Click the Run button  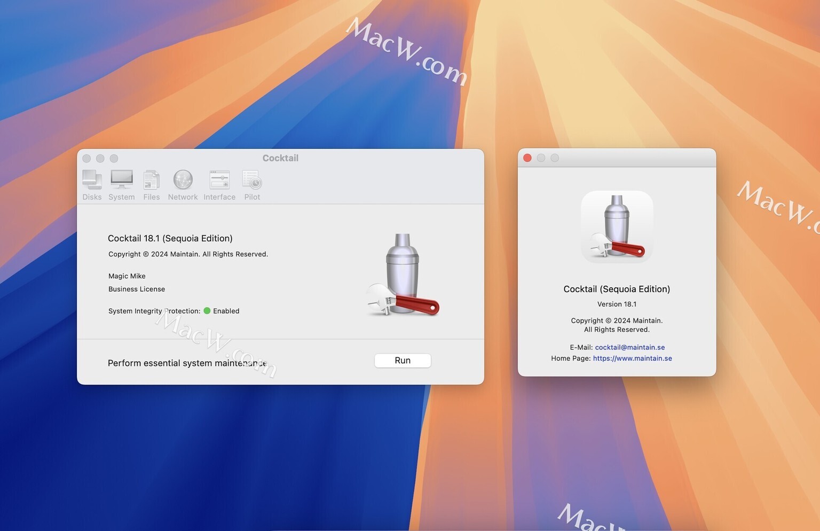pos(403,361)
